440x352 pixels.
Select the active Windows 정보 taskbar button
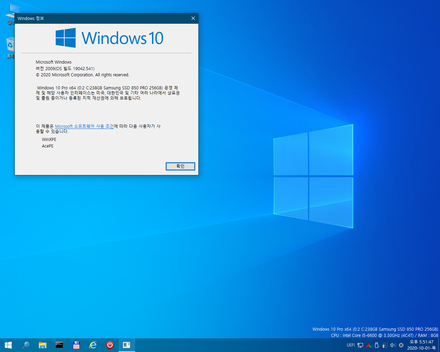(127, 345)
